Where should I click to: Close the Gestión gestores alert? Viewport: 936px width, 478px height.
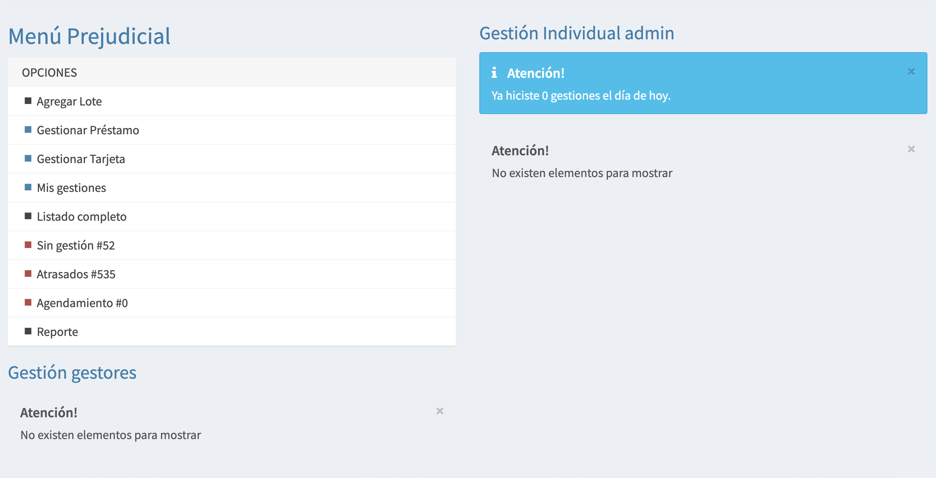pyautogui.click(x=440, y=411)
